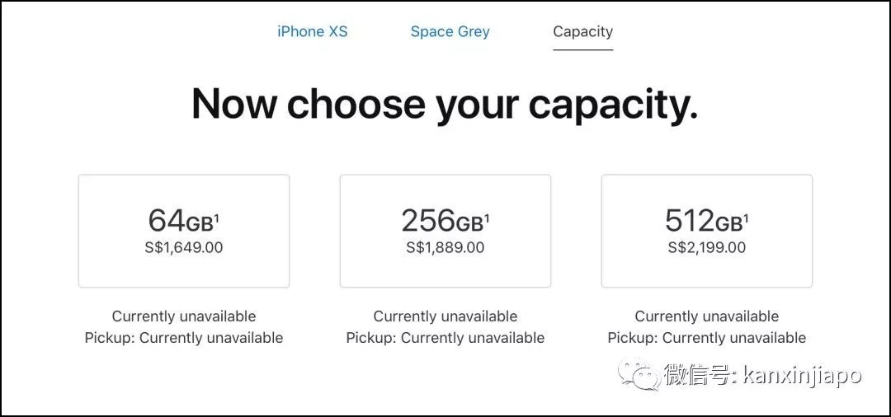Click the S$2,199.00 price
The height and width of the screenshot is (417, 891).
pyautogui.click(x=706, y=247)
